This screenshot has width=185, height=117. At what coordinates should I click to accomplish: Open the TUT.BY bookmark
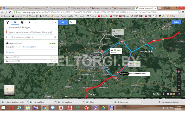coord(114,16)
